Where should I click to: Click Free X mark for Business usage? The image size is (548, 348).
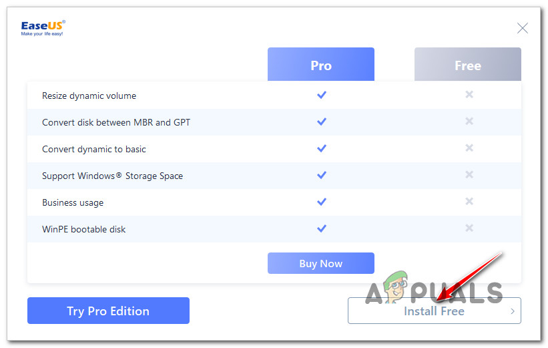469,202
